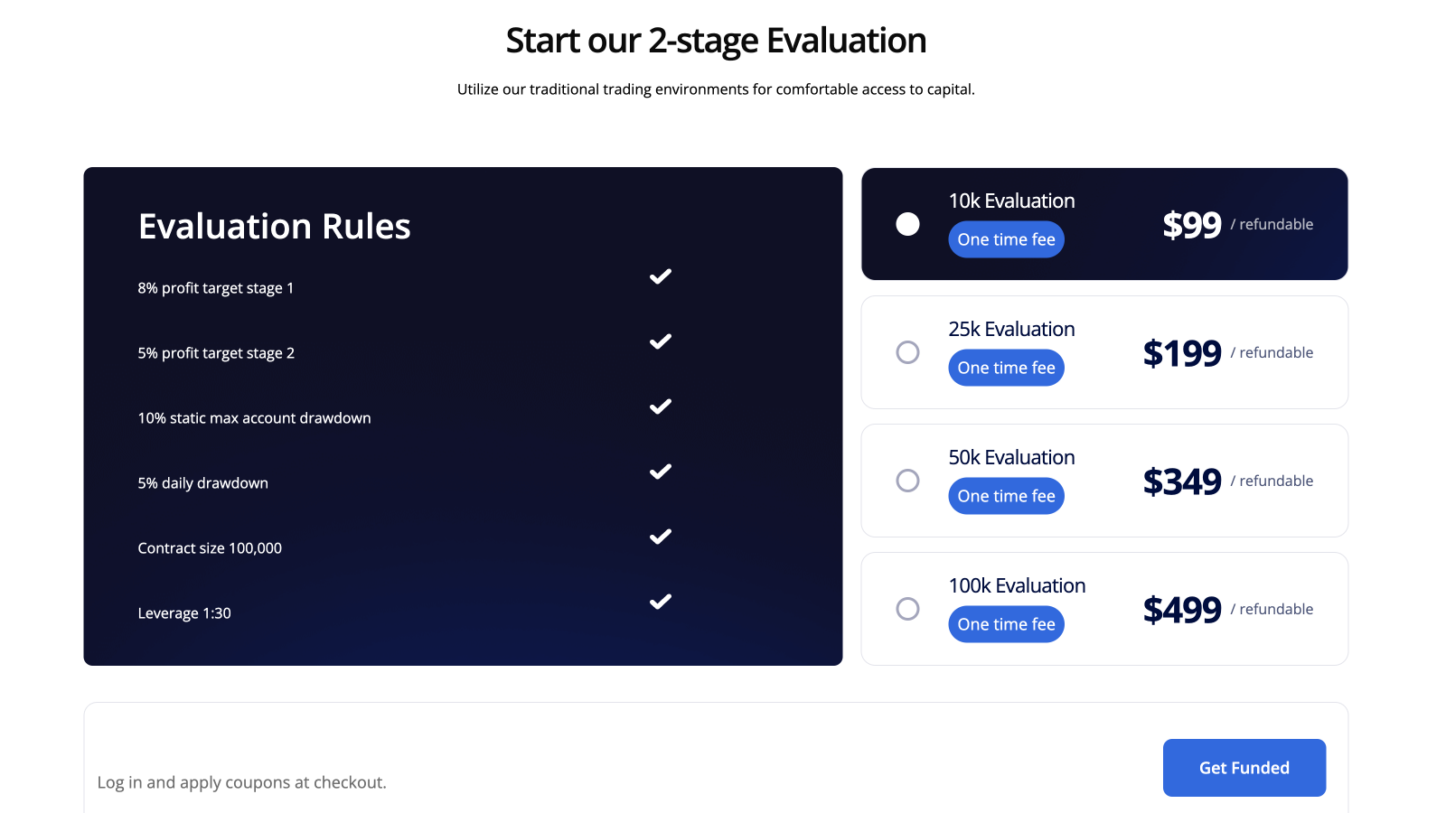Image resolution: width=1446 pixels, height=813 pixels.
Task: Click the $199 price in 25k card
Action: [1182, 353]
